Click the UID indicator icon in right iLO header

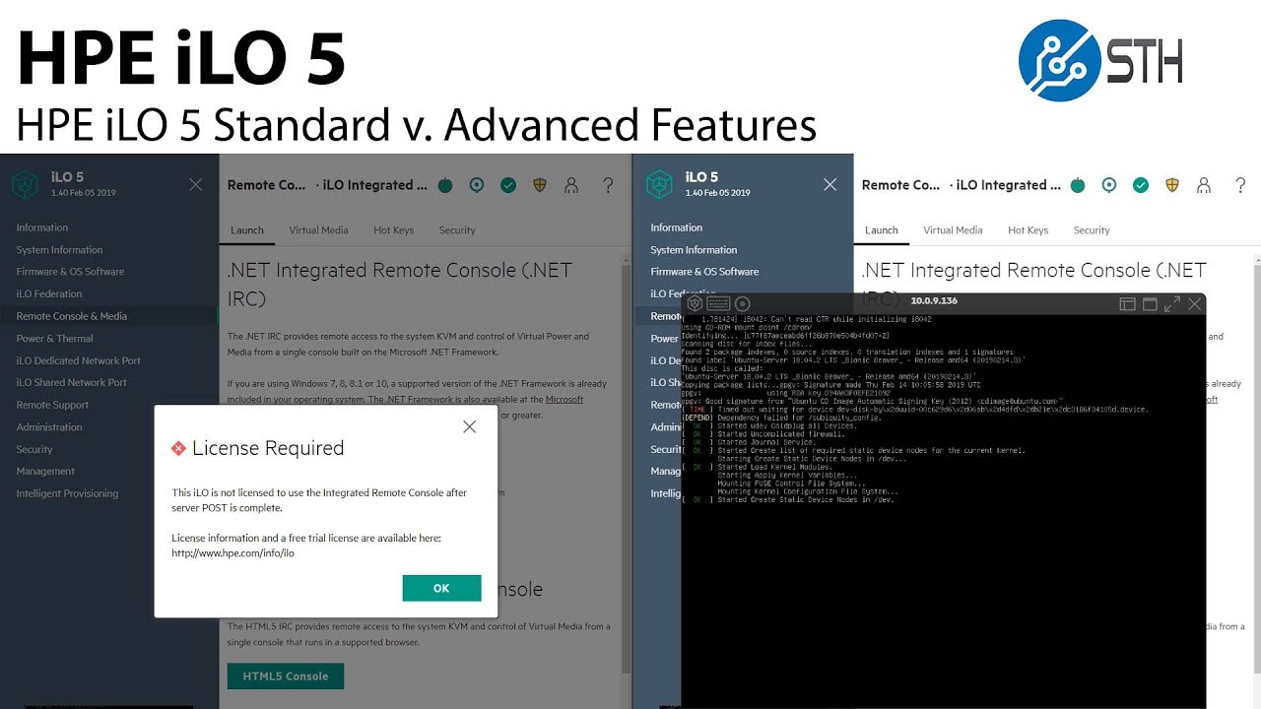pyautogui.click(x=1109, y=185)
